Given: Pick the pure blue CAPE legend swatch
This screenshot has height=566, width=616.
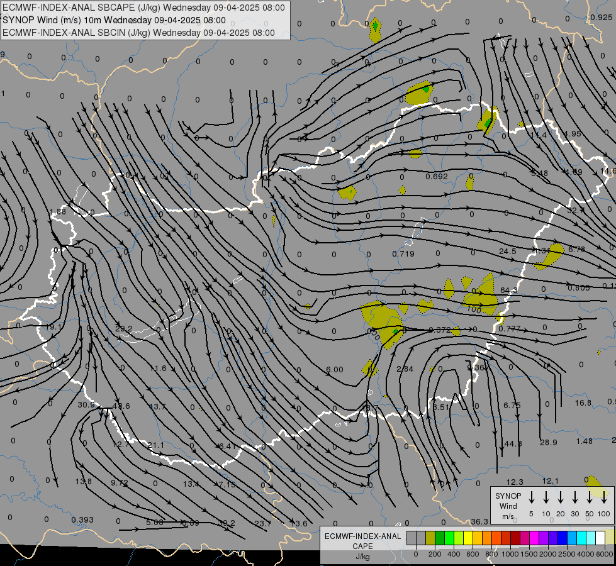Looking at the screenshot, I should pos(562,538).
